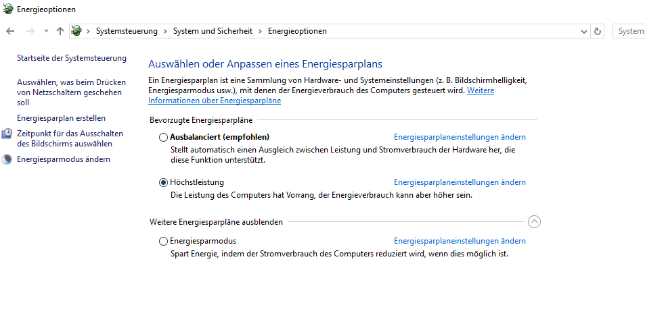Click the Systemsteuerung search field
Image resolution: width=645 pixels, height=330 pixels.
[629, 31]
